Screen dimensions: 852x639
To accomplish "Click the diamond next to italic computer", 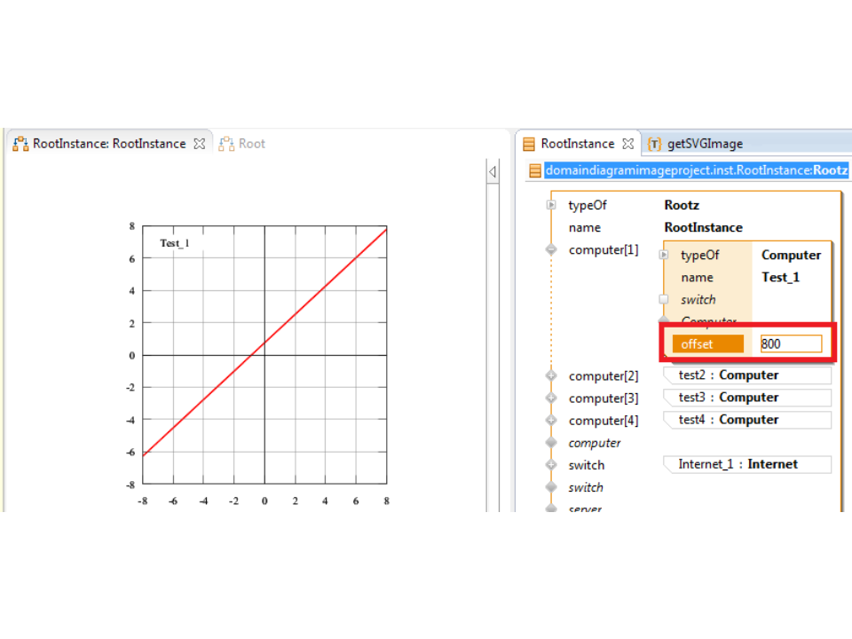I will click(551, 443).
